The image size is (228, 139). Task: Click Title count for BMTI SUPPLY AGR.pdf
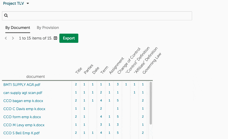point(76,84)
